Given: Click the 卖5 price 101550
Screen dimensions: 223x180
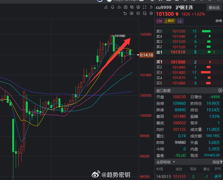Looking at the screenshot, I should pos(179,31).
